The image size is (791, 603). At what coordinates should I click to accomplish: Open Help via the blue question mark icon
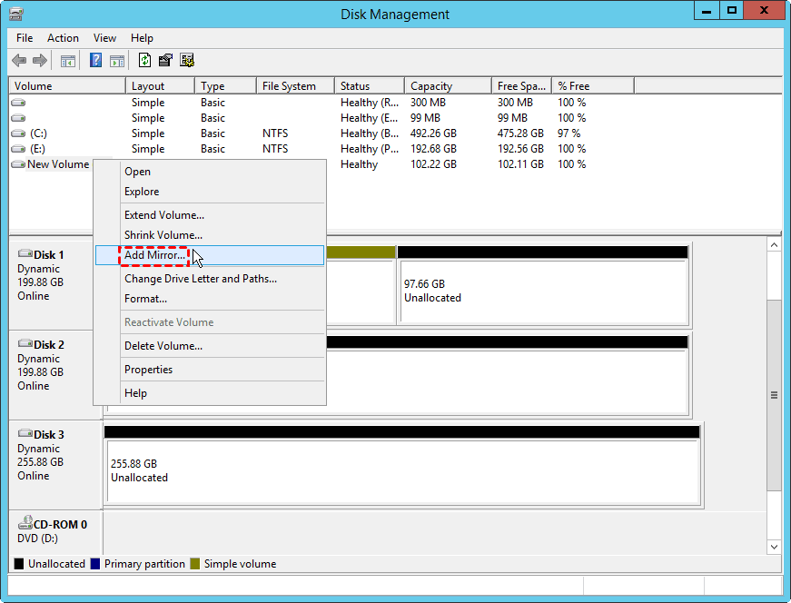click(95, 61)
